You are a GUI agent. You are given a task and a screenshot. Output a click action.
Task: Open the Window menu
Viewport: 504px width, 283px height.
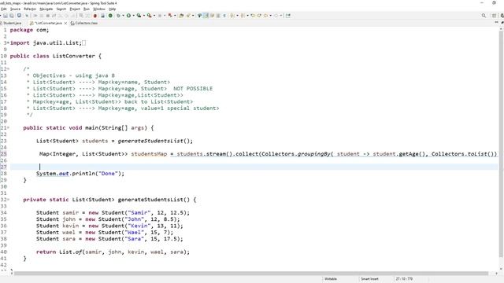tap(99, 9)
